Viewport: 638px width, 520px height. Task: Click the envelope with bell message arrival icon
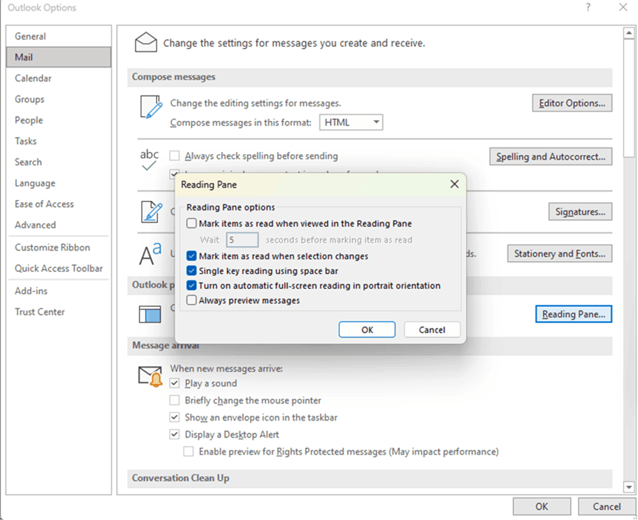click(151, 376)
